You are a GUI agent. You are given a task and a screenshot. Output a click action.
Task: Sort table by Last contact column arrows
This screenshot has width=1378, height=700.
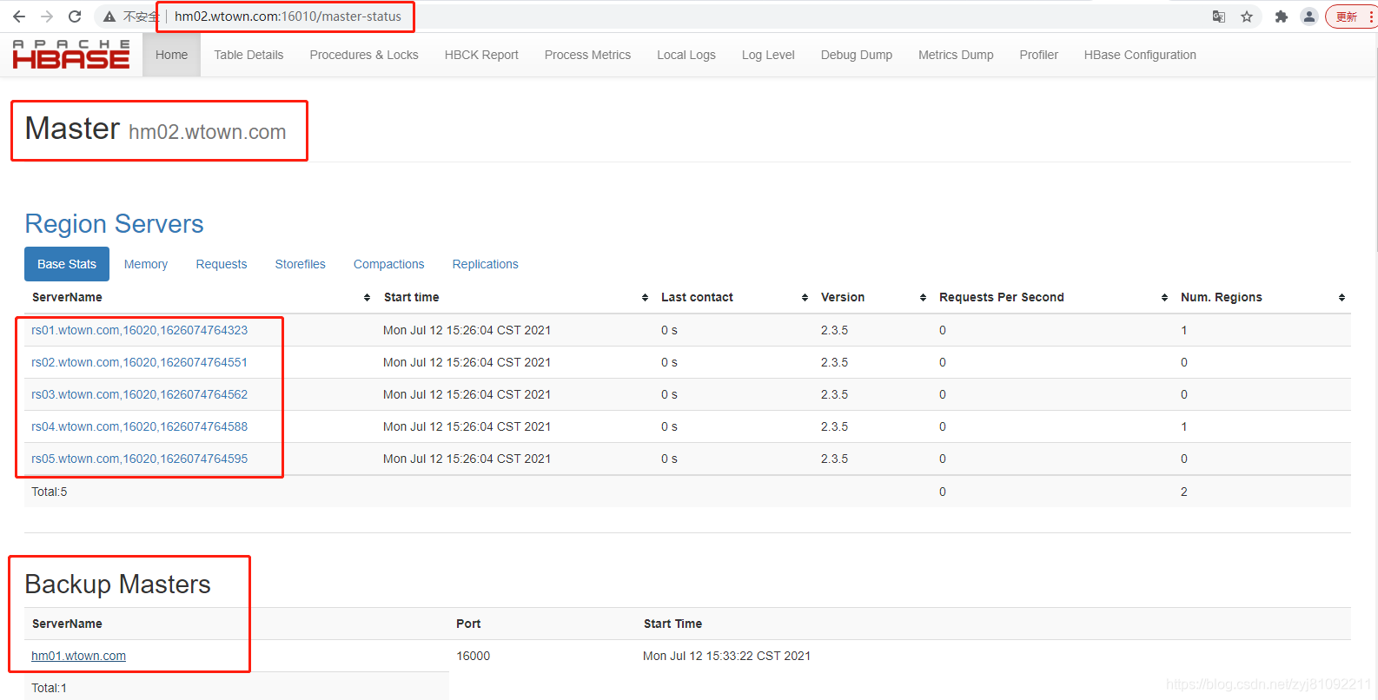pyautogui.click(x=805, y=298)
